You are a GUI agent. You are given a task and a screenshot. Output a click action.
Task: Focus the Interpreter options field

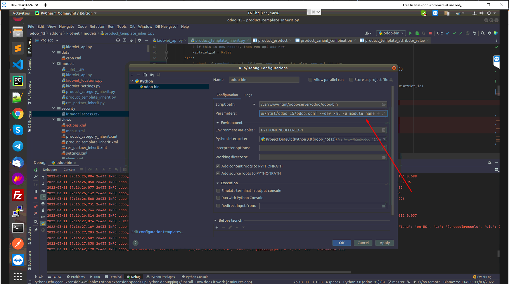click(x=323, y=148)
